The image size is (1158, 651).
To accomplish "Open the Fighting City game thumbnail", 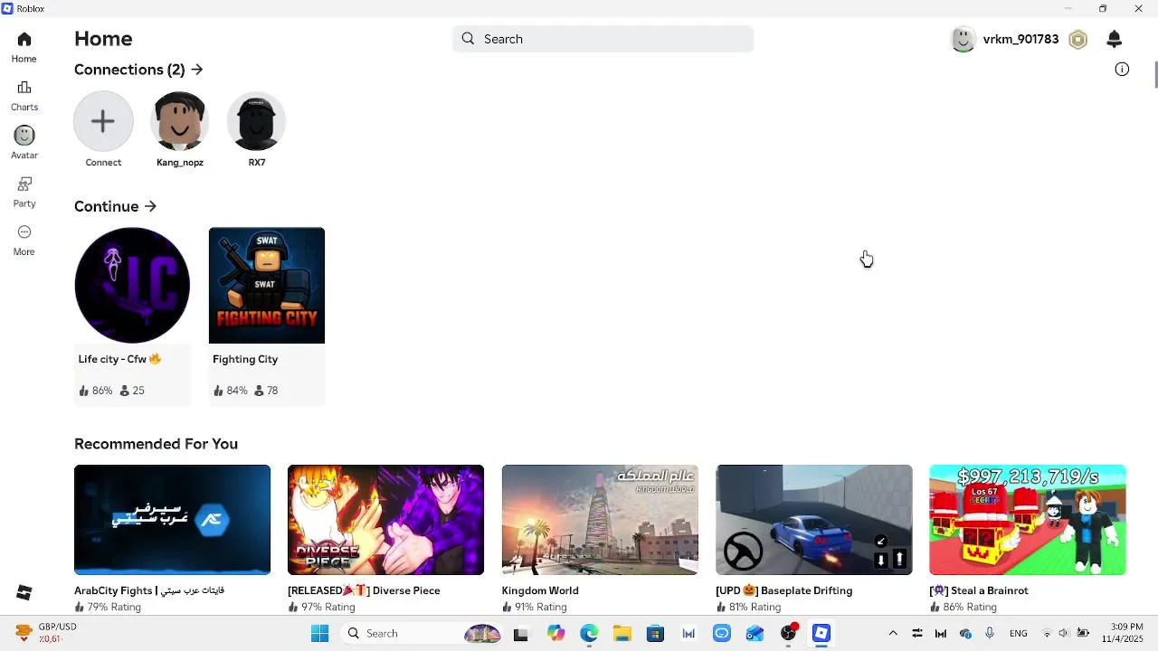I will [x=267, y=286].
